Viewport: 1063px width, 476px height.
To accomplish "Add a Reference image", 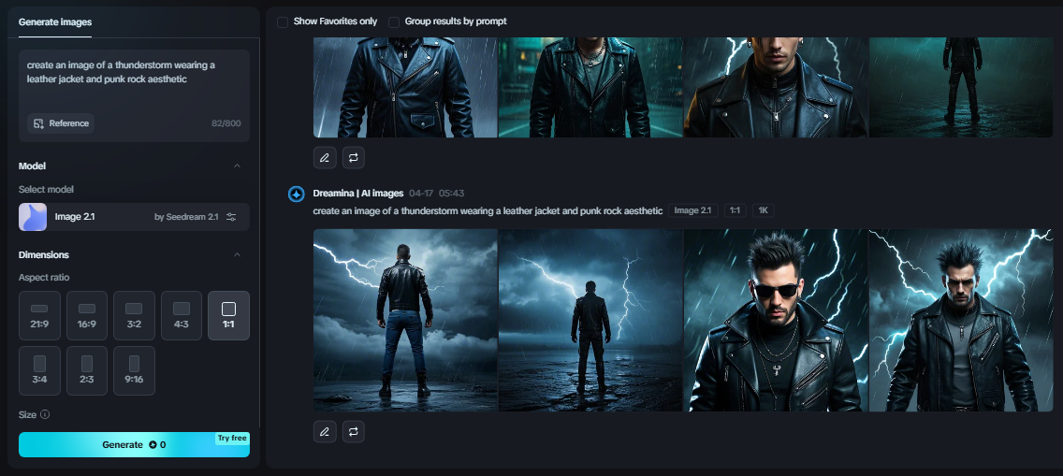I will point(61,123).
